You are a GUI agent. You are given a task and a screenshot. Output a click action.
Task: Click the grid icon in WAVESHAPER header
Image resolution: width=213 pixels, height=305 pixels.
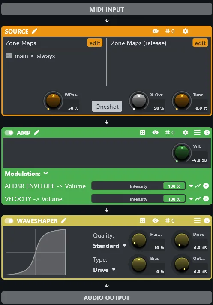pyautogui.click(x=143, y=220)
